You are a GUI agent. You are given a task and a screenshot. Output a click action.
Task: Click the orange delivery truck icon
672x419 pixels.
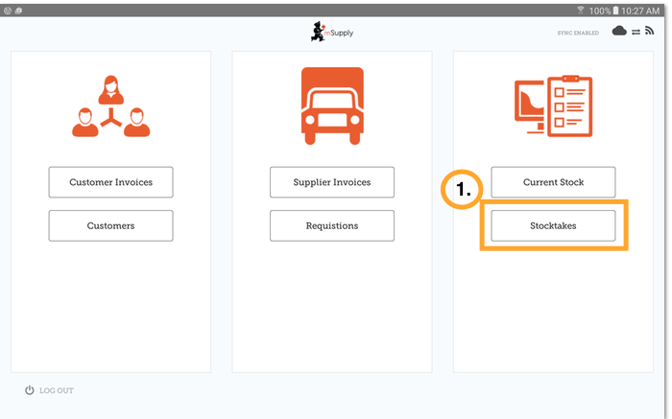pyautogui.click(x=331, y=105)
